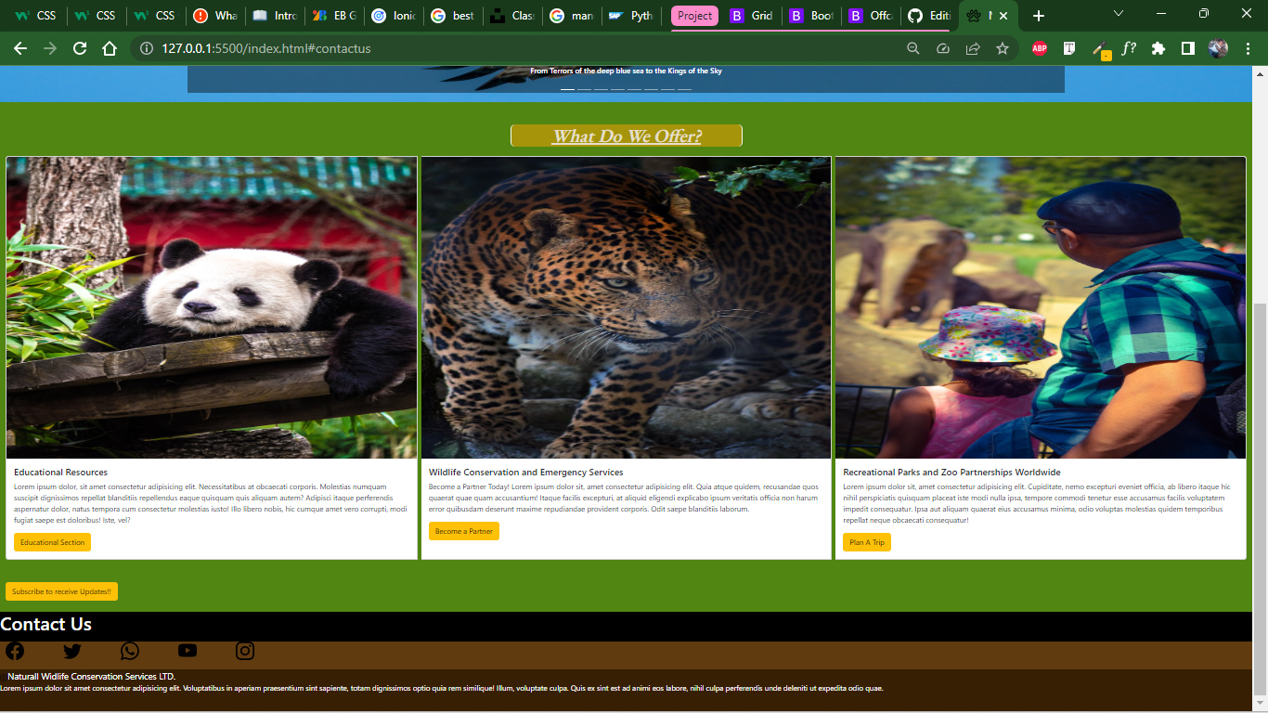This screenshot has width=1268, height=713.
Task: Click 'Wildlife Conservation and Emergency Services' title
Action: [x=525, y=473]
